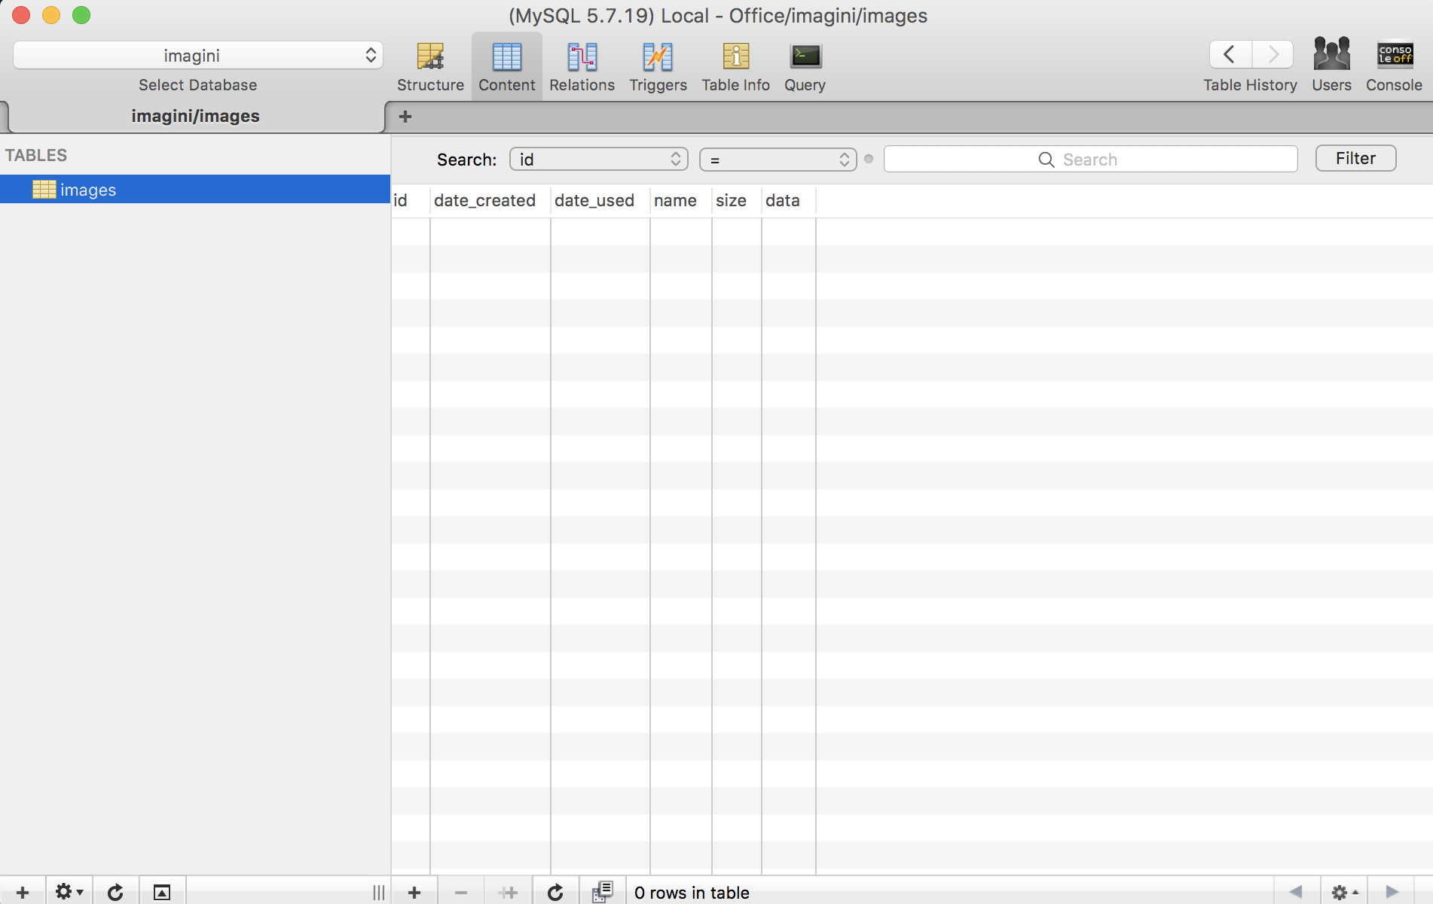Switch to the imagini/images tab
Image resolution: width=1433 pixels, height=904 pixels.
coord(195,117)
